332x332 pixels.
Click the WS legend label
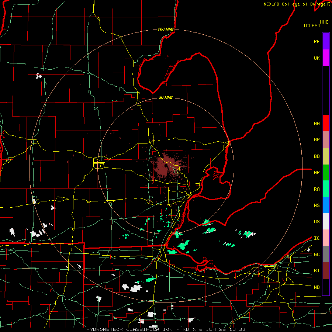[317, 205]
